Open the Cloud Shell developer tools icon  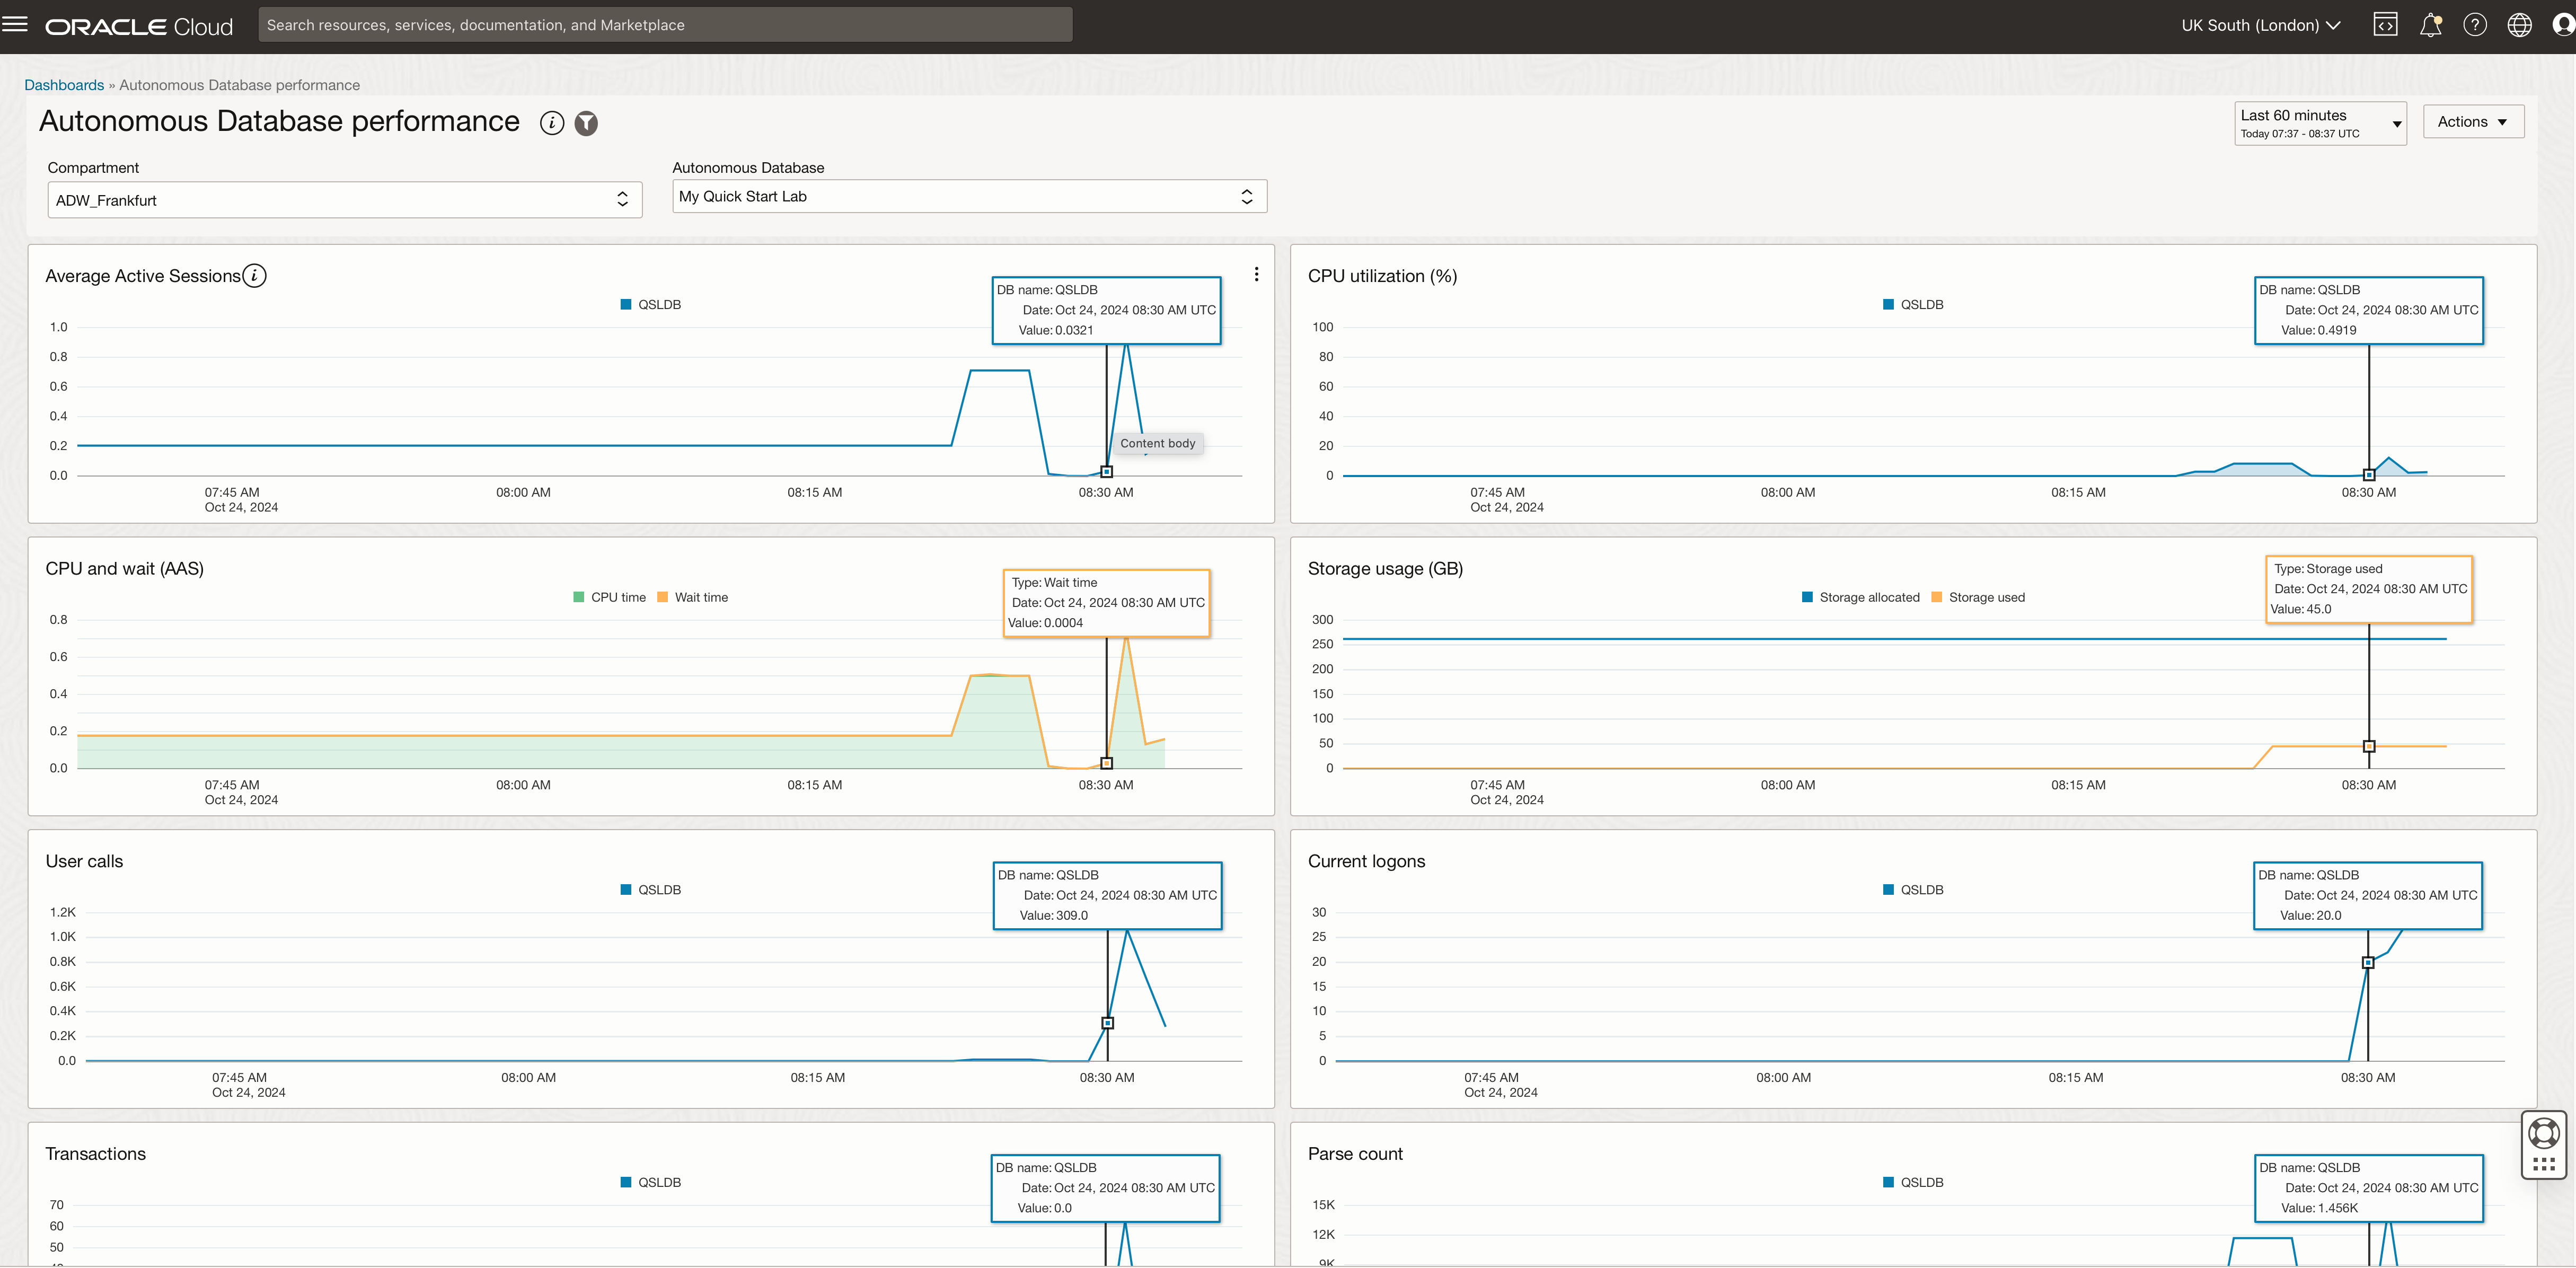(x=2385, y=25)
